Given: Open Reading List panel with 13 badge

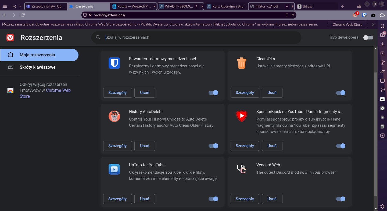Looking at the screenshot, I should coord(382,35).
